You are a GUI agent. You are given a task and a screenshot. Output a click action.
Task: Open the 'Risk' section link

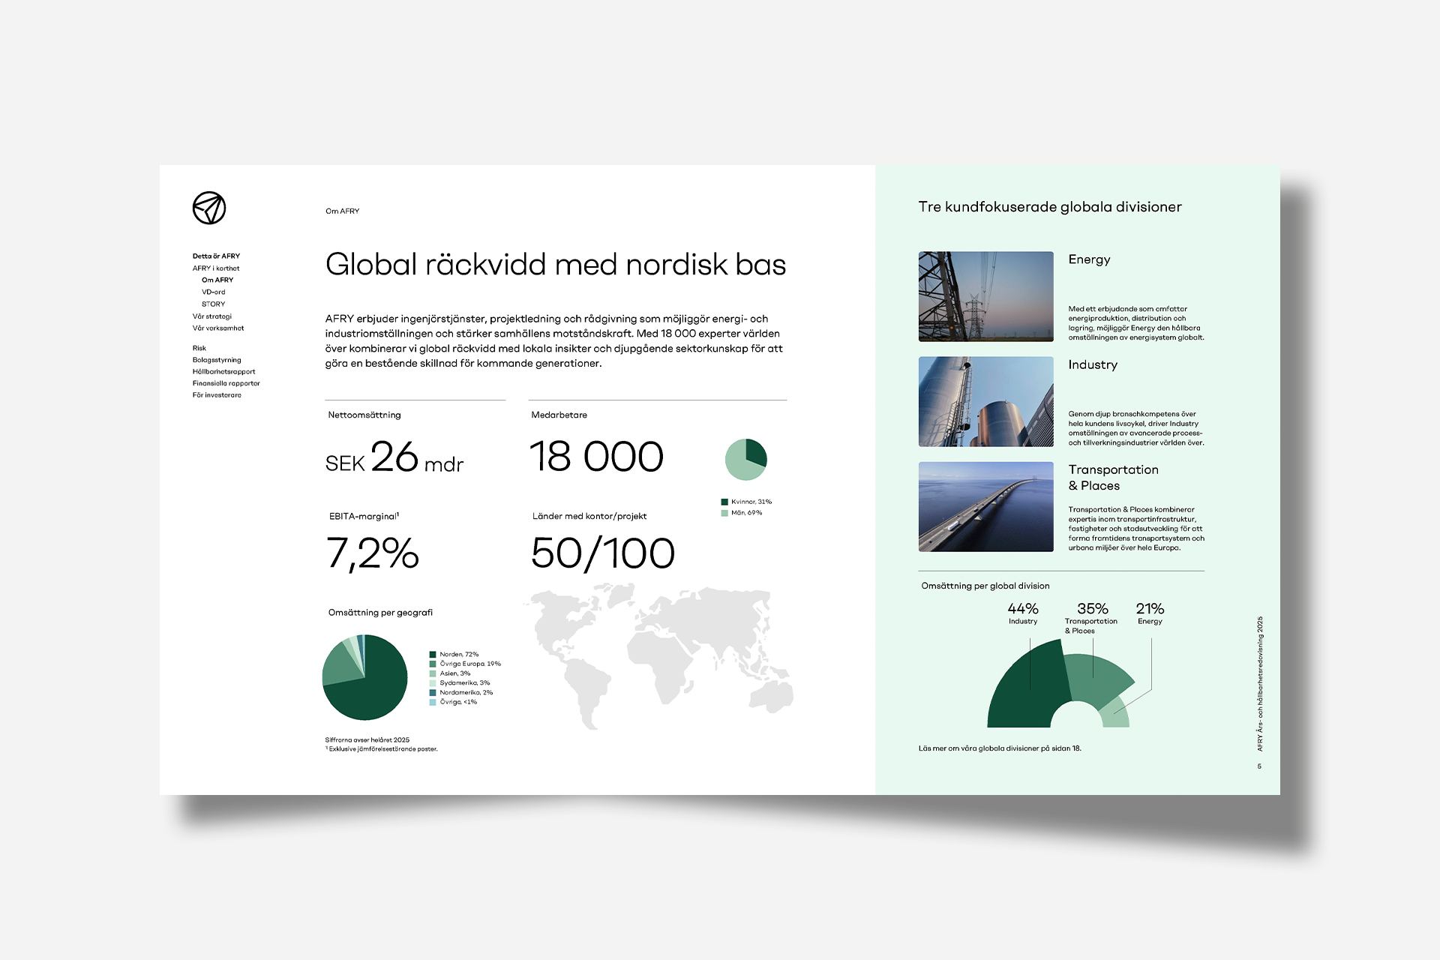pos(199,348)
